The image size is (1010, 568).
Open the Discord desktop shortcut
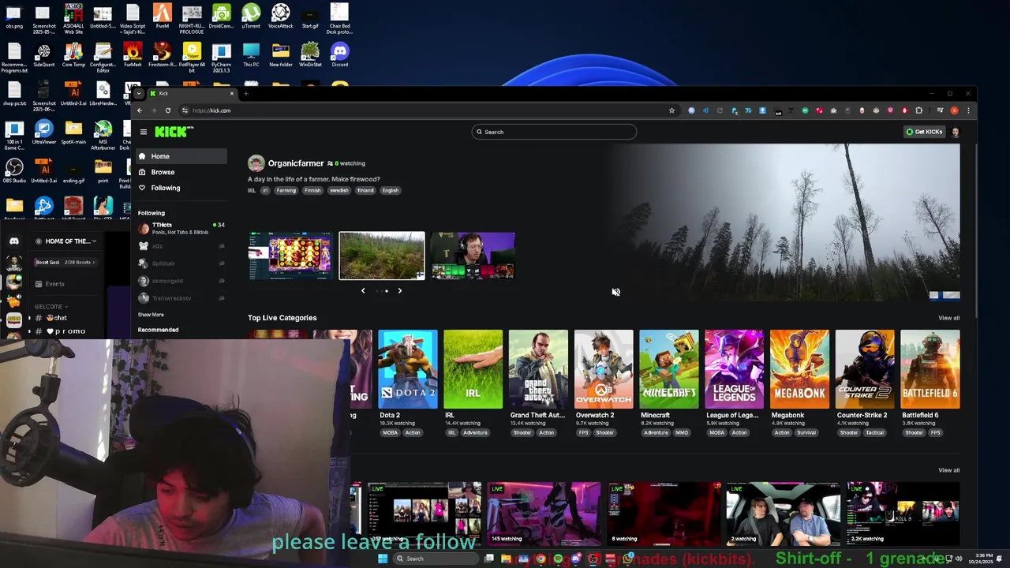click(339, 54)
